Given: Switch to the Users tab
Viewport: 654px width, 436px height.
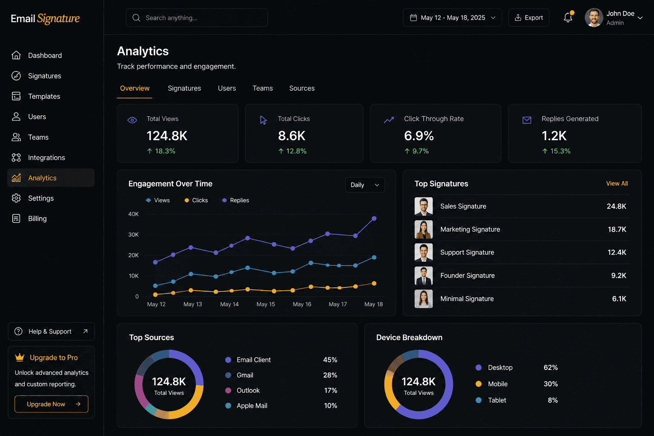Looking at the screenshot, I should [227, 88].
